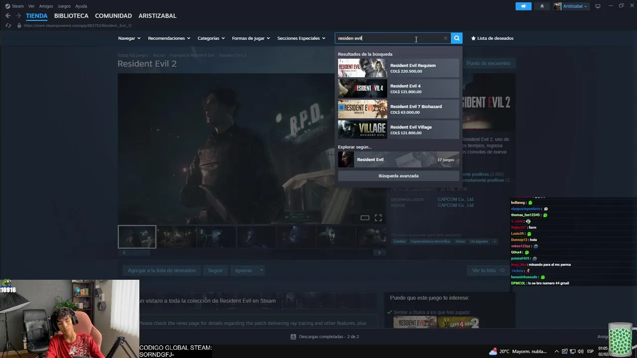Expand the Secciones Especiales dropdown
The height and width of the screenshot is (358, 637).
(x=301, y=38)
